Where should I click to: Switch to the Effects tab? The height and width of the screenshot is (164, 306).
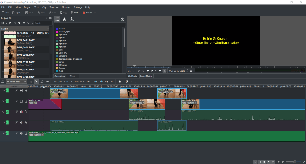[x=72, y=76]
